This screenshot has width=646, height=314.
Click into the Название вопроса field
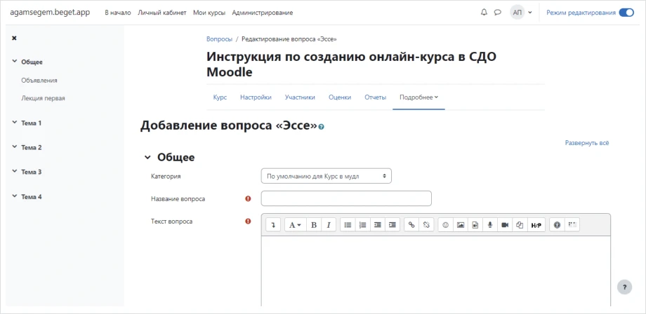pos(346,198)
